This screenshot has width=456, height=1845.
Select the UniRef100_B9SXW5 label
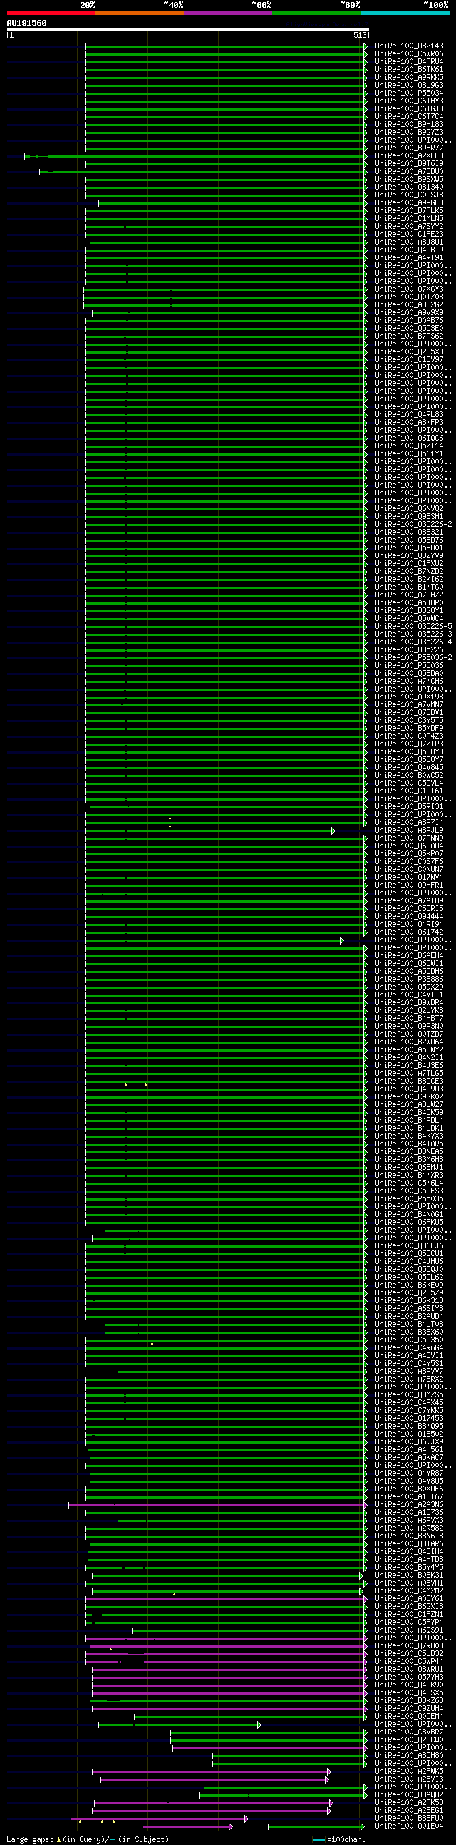409,180
